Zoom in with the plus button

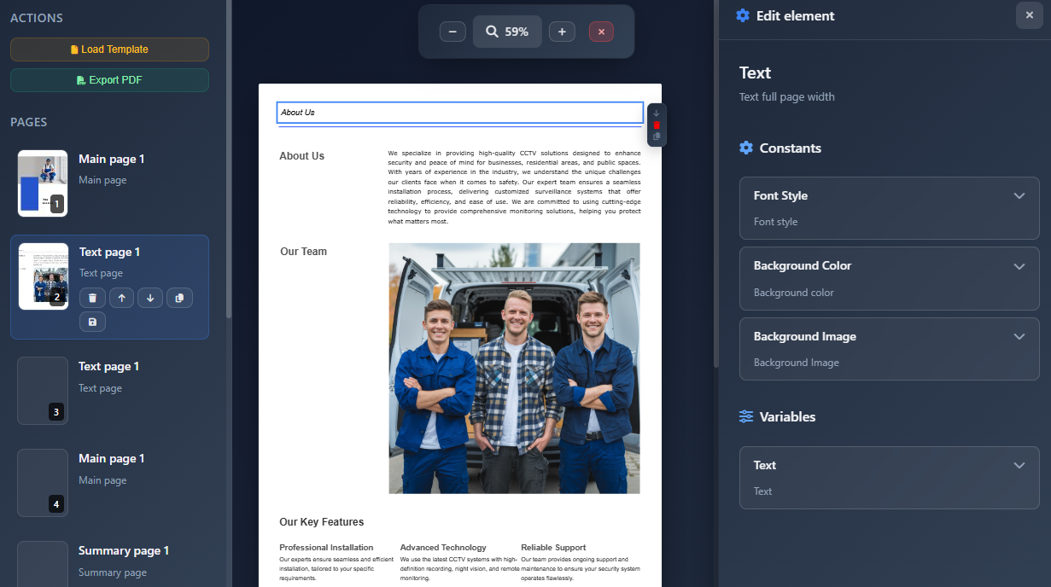coord(561,31)
